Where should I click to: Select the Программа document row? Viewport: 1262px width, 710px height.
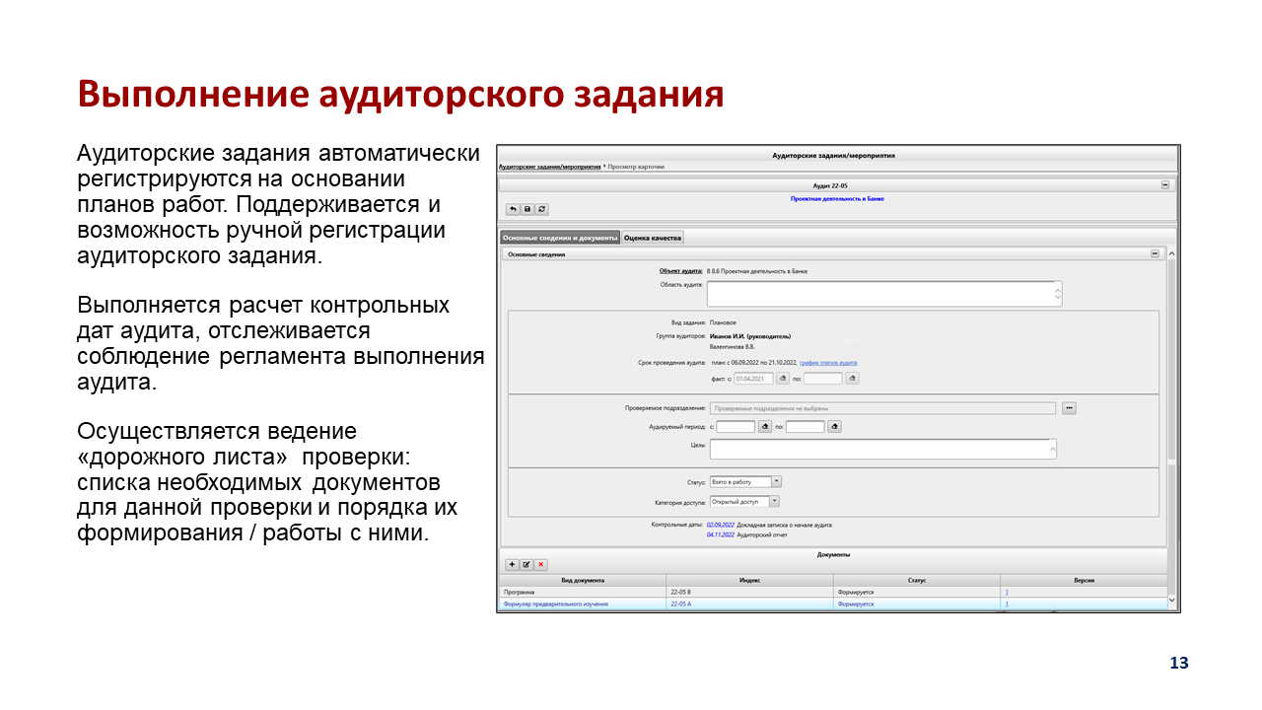click(x=833, y=592)
